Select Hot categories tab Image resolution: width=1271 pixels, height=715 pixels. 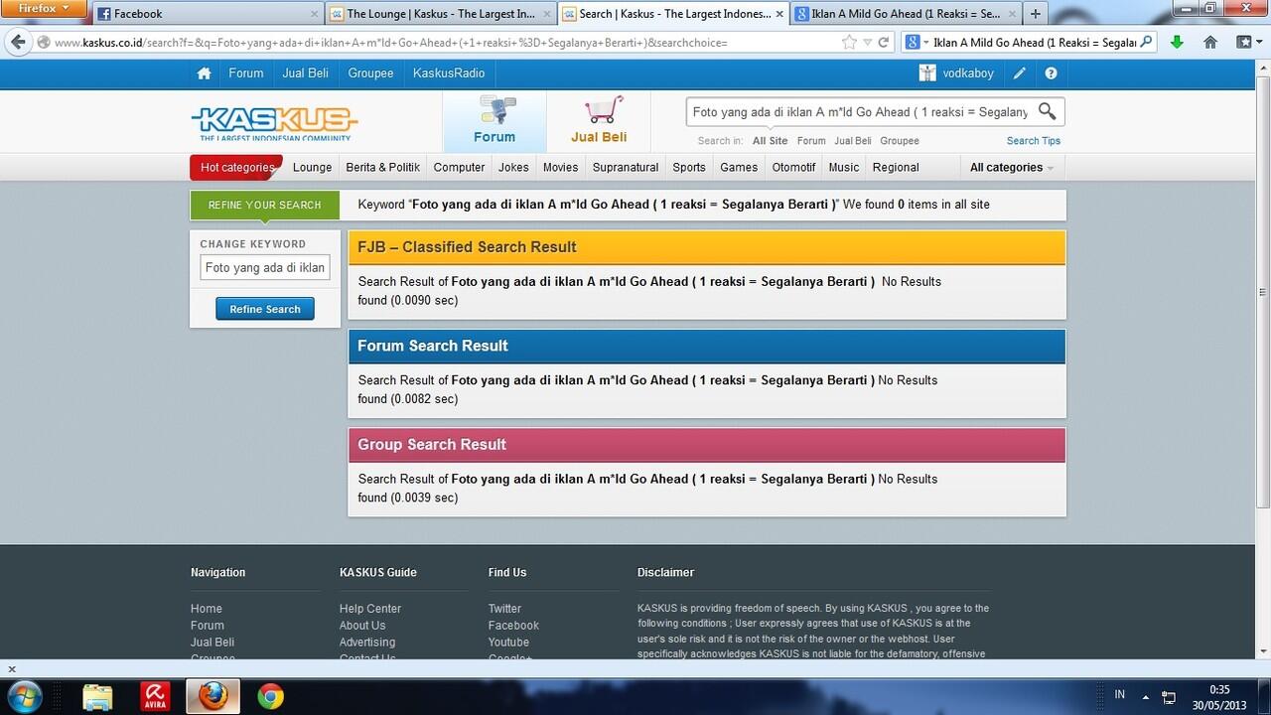coord(236,168)
